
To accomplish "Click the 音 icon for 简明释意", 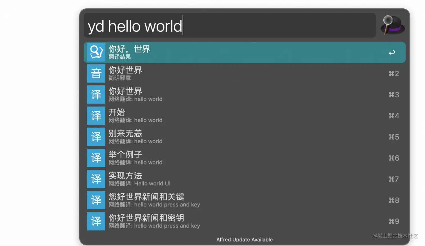I will (x=96, y=73).
